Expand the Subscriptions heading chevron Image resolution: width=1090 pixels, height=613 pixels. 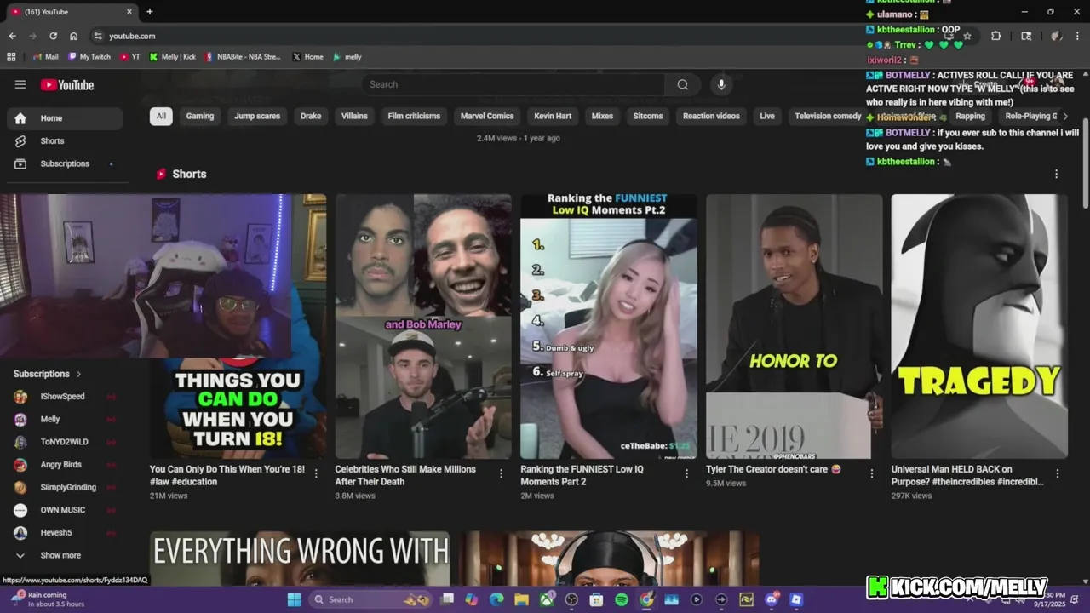tap(79, 374)
